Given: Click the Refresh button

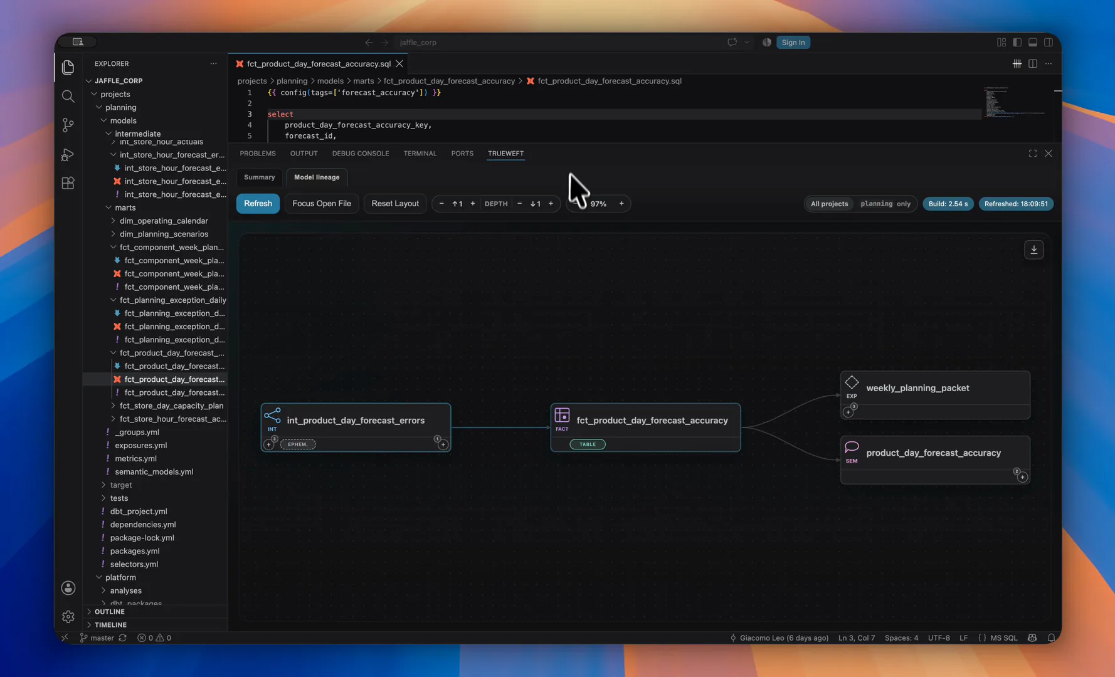Looking at the screenshot, I should coord(258,204).
